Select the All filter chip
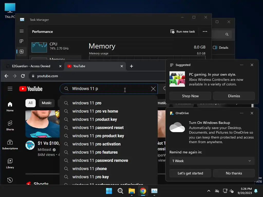Screen dimensions: 263x197 [31, 103]
